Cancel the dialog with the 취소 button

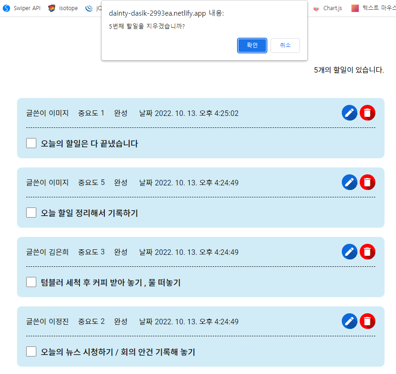[285, 46]
